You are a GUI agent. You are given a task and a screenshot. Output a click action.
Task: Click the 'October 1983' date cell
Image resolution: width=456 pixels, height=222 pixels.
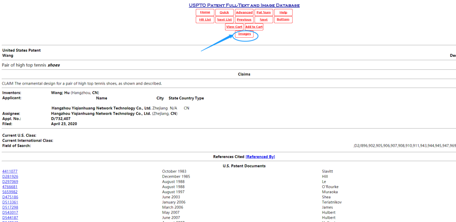coord(174,171)
